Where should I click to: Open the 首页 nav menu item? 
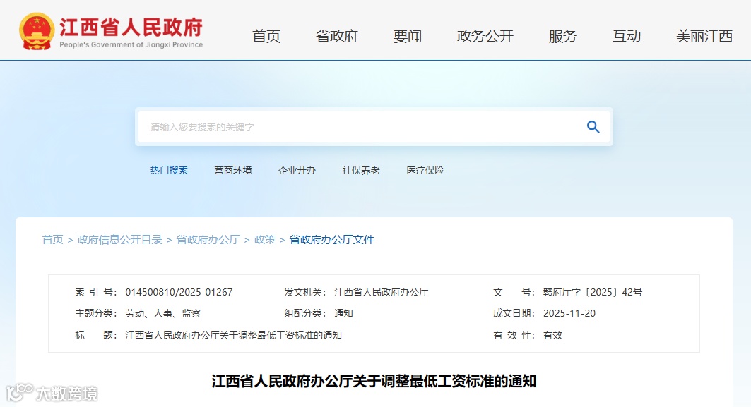[266, 36]
